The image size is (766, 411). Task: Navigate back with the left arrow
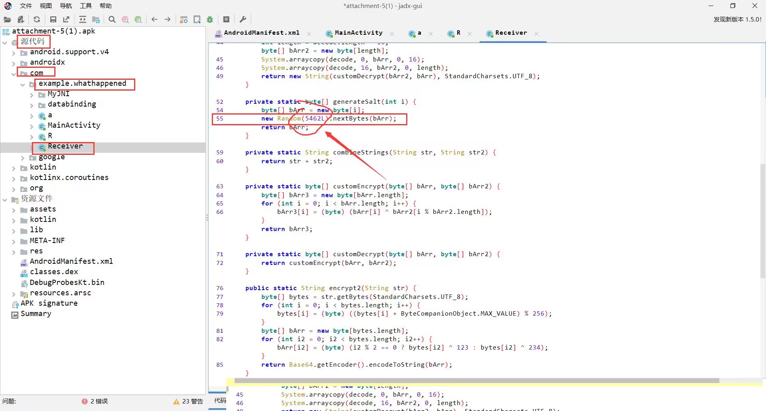[154, 19]
